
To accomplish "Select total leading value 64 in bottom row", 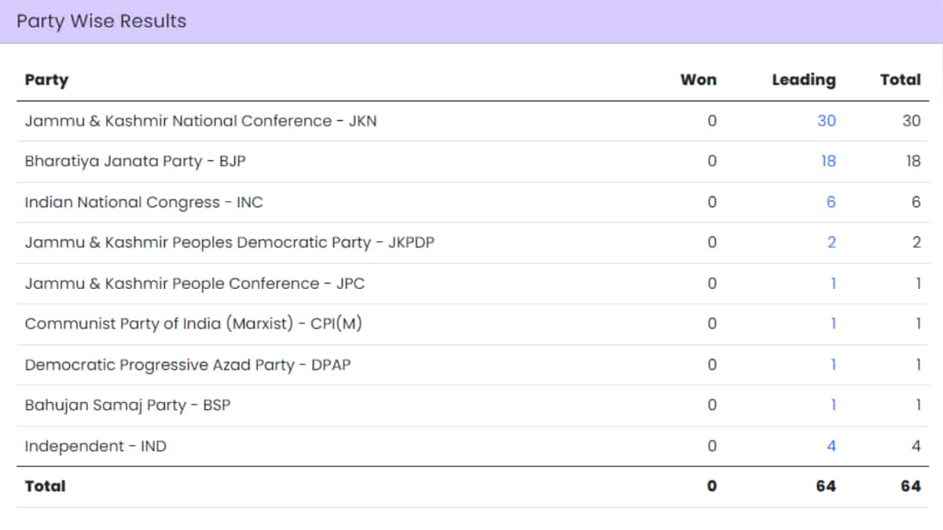I will (826, 486).
